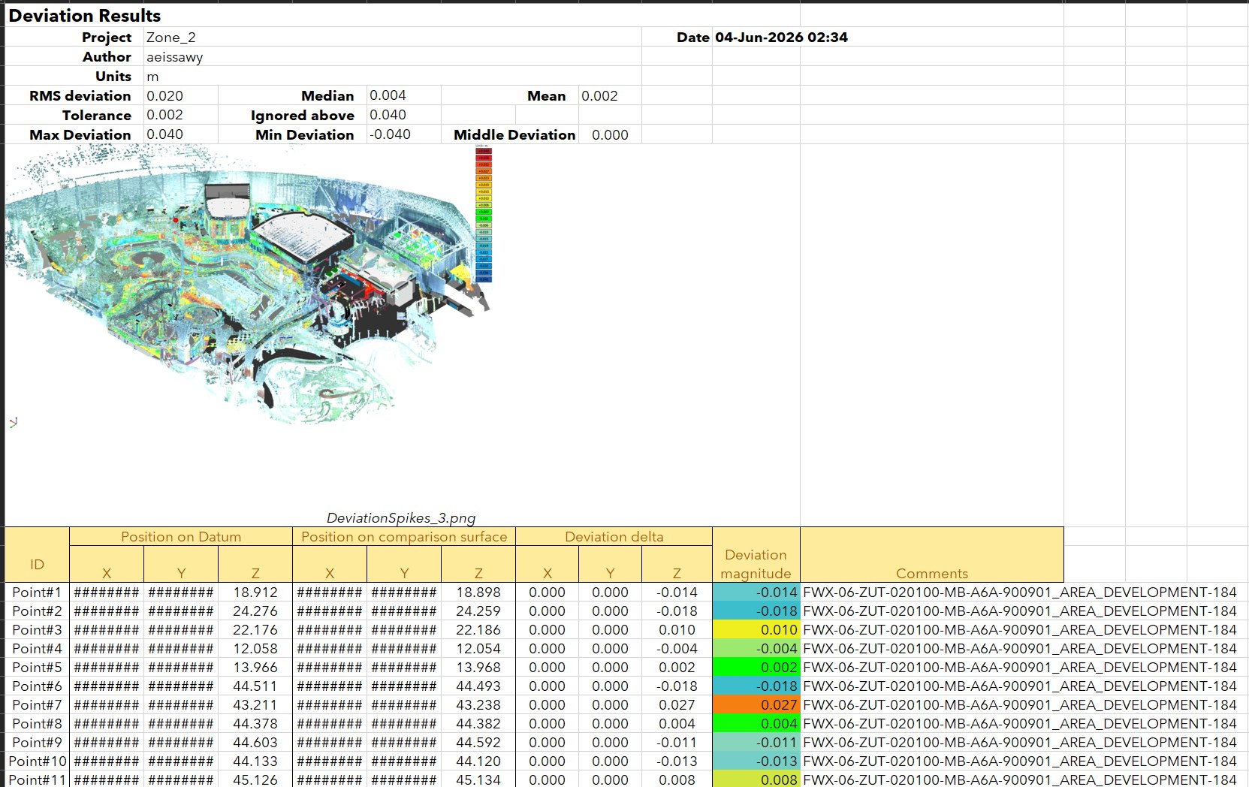Click the light green -0.004 magnitude cell
The height and width of the screenshot is (787, 1249).
click(x=756, y=649)
